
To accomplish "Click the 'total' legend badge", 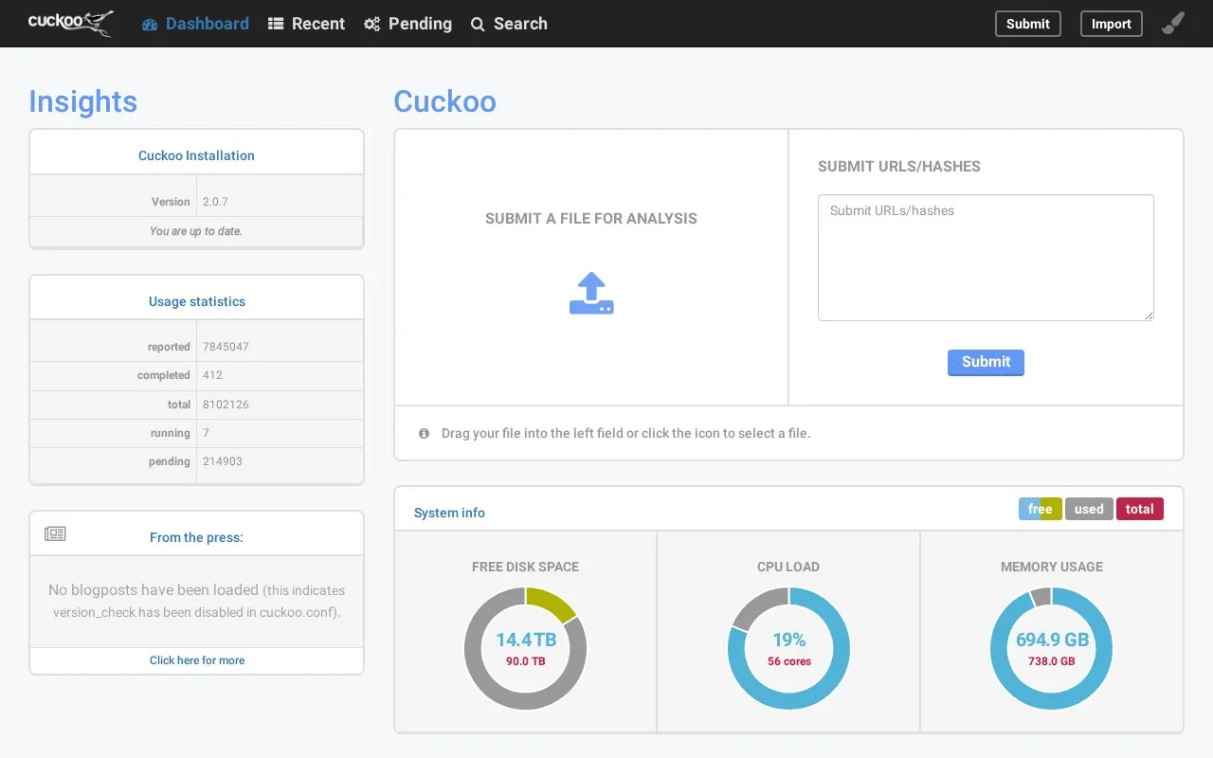I will (x=1140, y=509).
